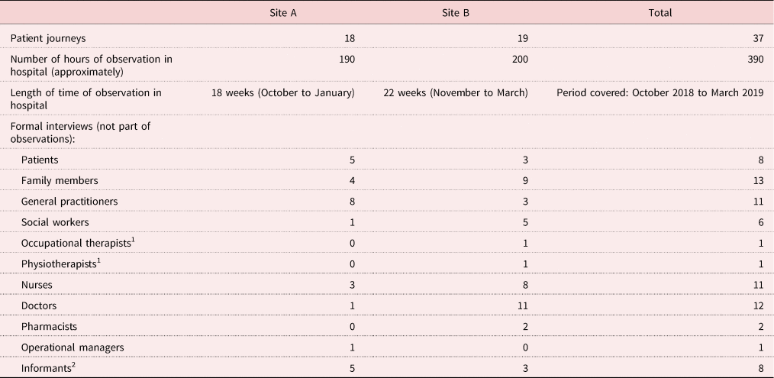Click the footnote 1 superscript after Occupational therapists
The width and height of the screenshot is (774, 378).
coord(134,240)
